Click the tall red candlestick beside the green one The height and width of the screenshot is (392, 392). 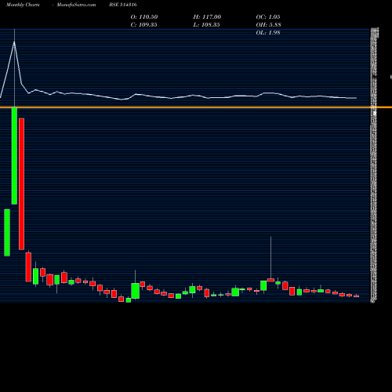pos(21,184)
